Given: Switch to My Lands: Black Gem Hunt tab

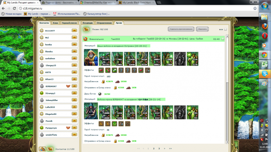Looking at the screenshot, I should click(x=137, y=3).
